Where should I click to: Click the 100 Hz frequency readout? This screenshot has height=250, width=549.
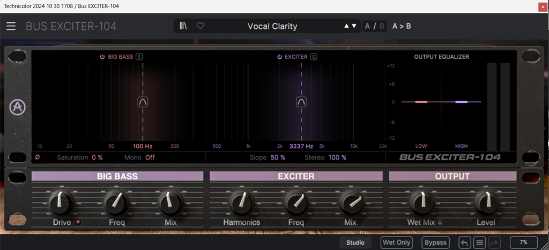tap(143, 146)
